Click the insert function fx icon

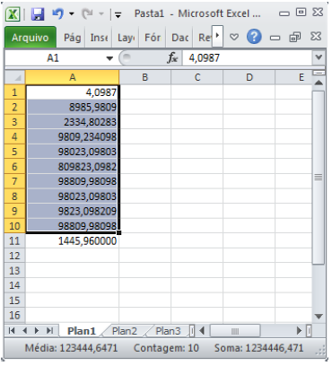[172, 57]
